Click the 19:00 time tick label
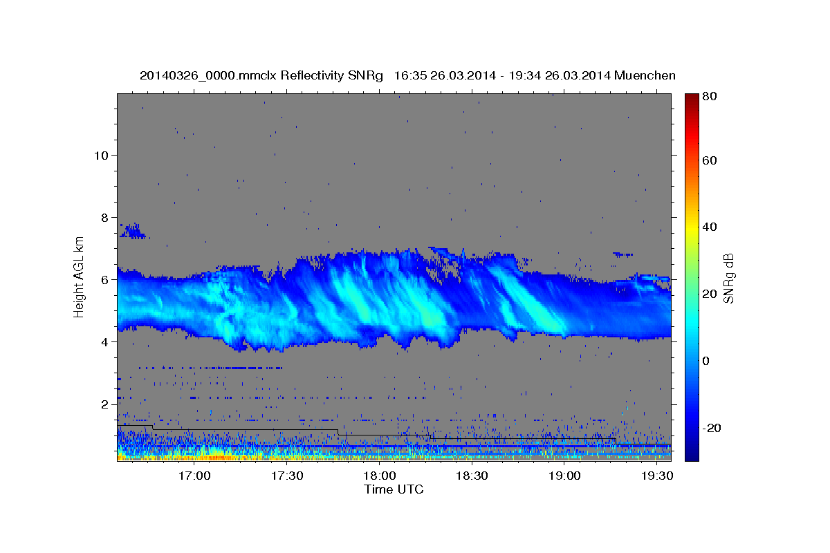 (564, 476)
